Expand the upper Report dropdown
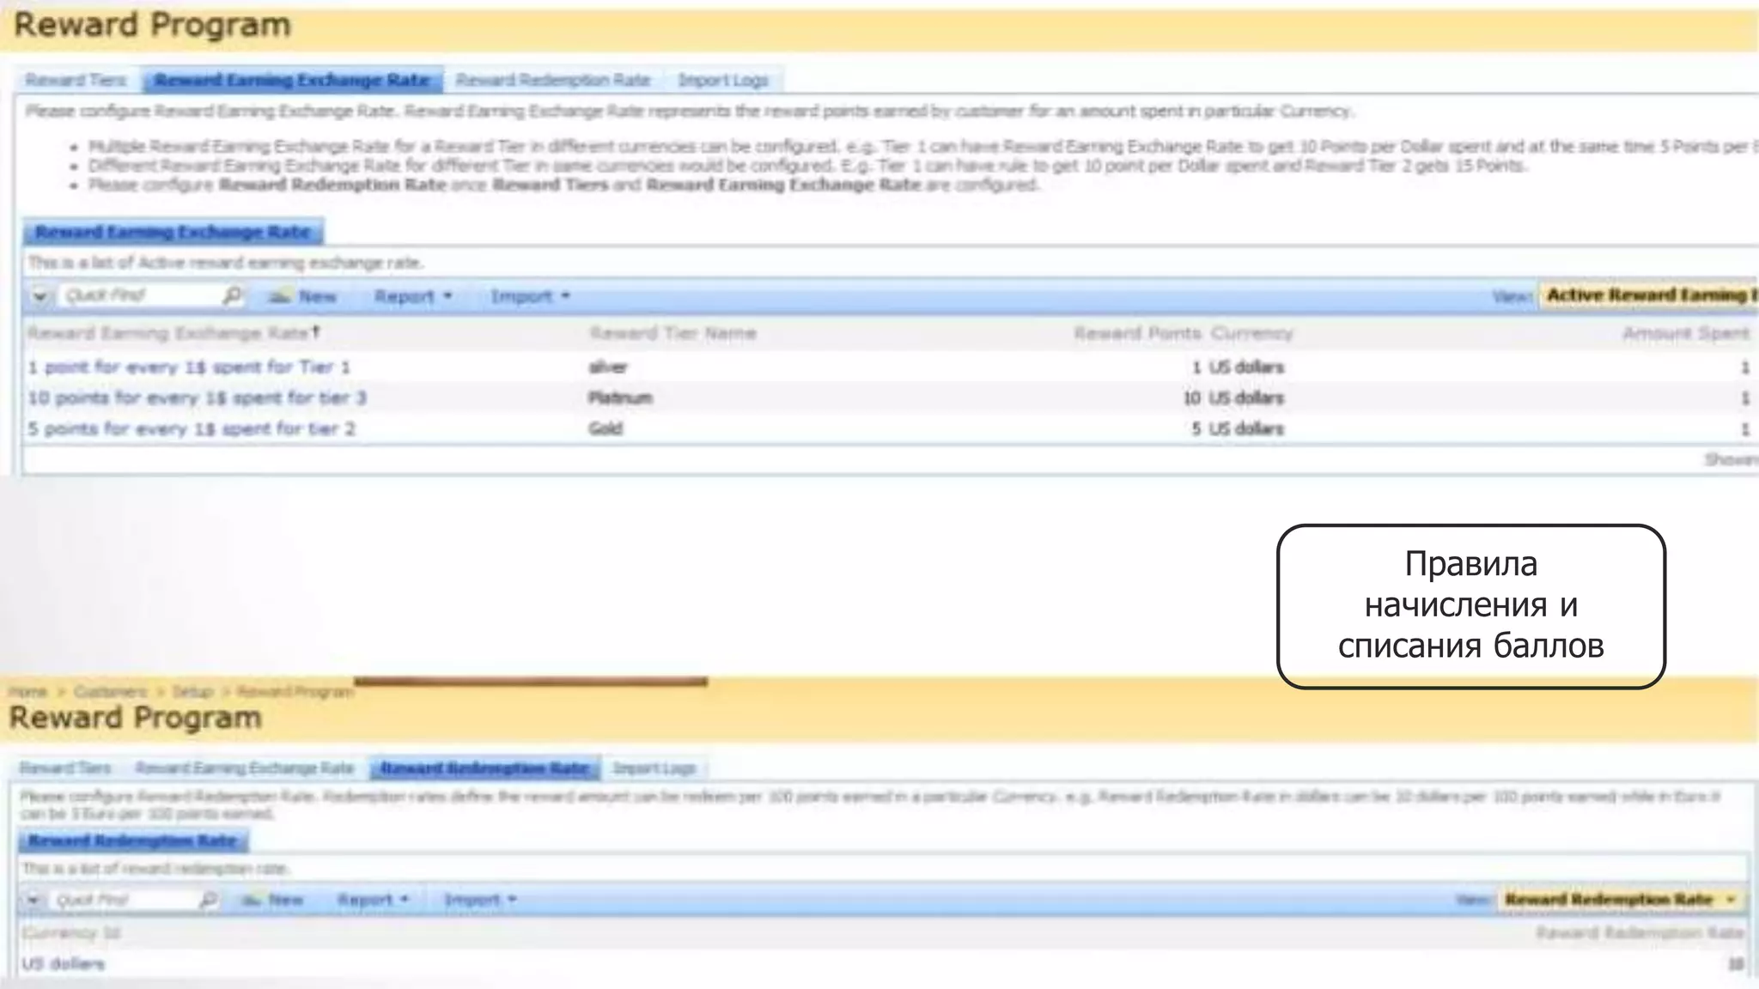The width and height of the screenshot is (1759, 989). click(x=413, y=296)
